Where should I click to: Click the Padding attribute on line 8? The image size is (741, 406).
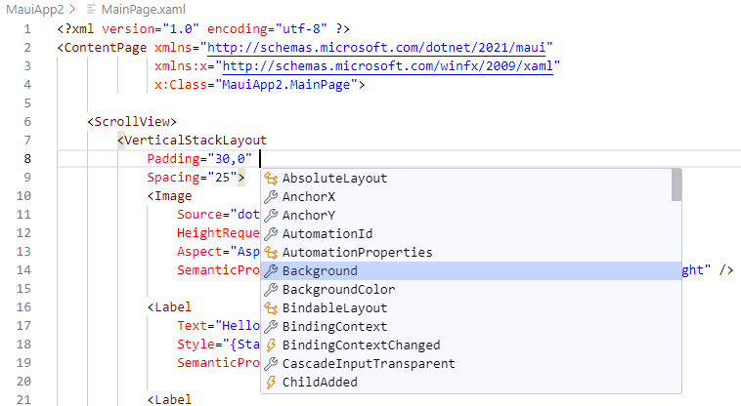click(173, 159)
